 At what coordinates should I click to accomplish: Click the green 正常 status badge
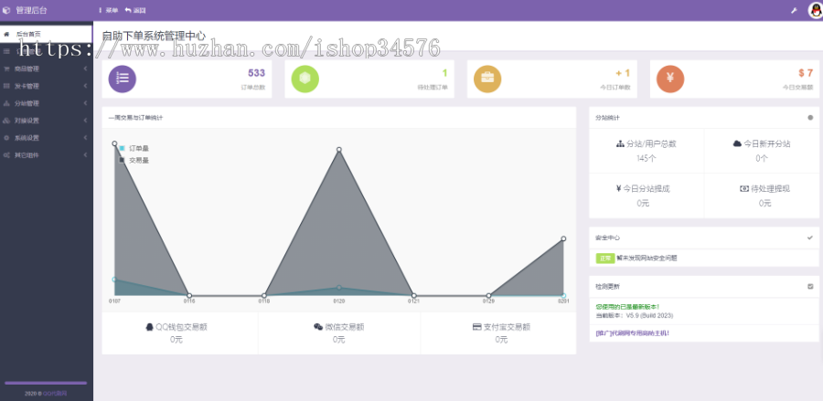605,258
